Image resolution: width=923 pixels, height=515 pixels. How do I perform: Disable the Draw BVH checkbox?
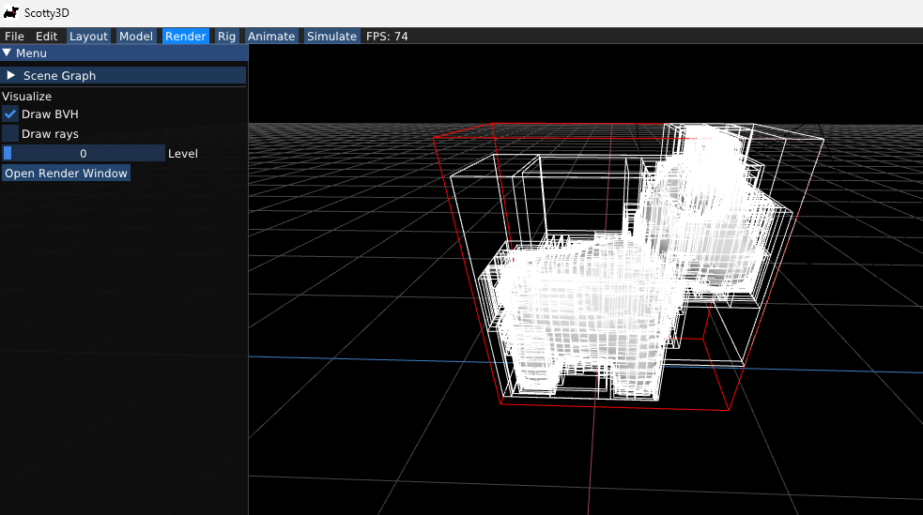[x=10, y=114]
